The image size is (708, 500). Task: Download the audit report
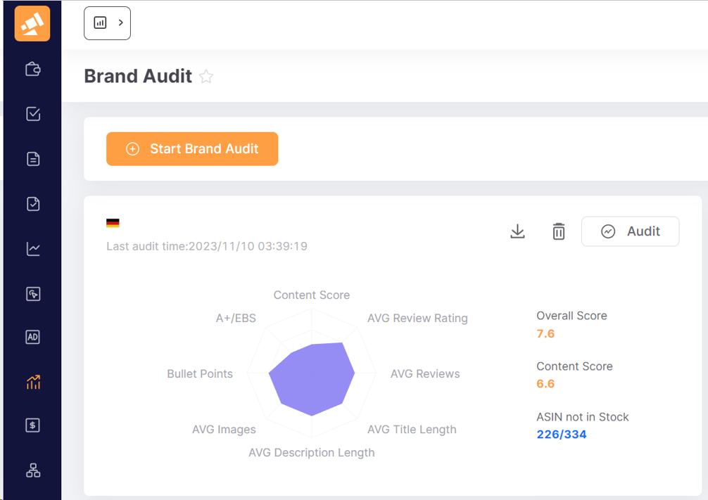(x=517, y=231)
